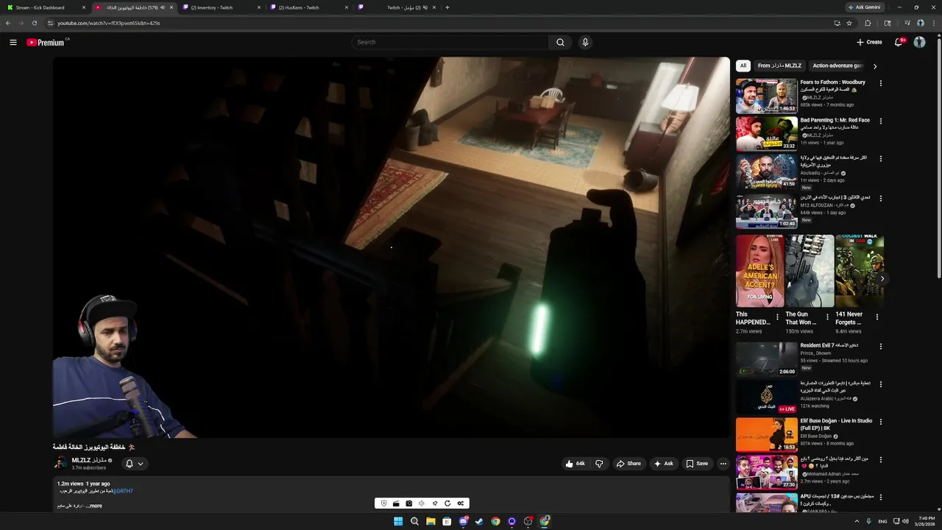Viewport: 942px width, 530px height.
Task: Open more actions ellipsis beside Save
Action: coord(723,464)
